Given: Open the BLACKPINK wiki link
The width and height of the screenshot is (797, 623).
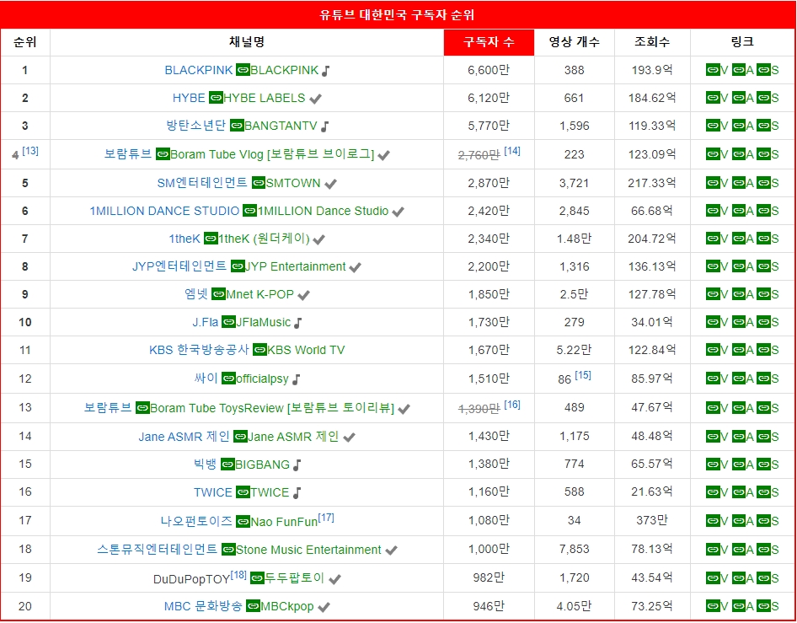Looking at the screenshot, I should (199, 70).
